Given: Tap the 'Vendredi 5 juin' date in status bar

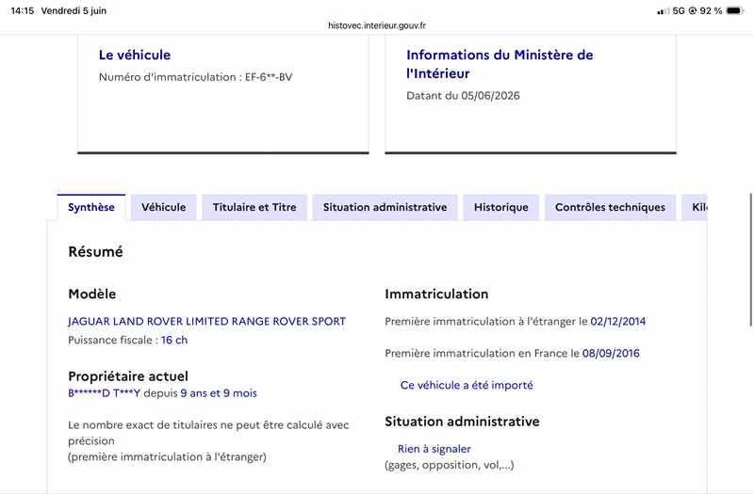Looking at the screenshot, I should point(74,10).
